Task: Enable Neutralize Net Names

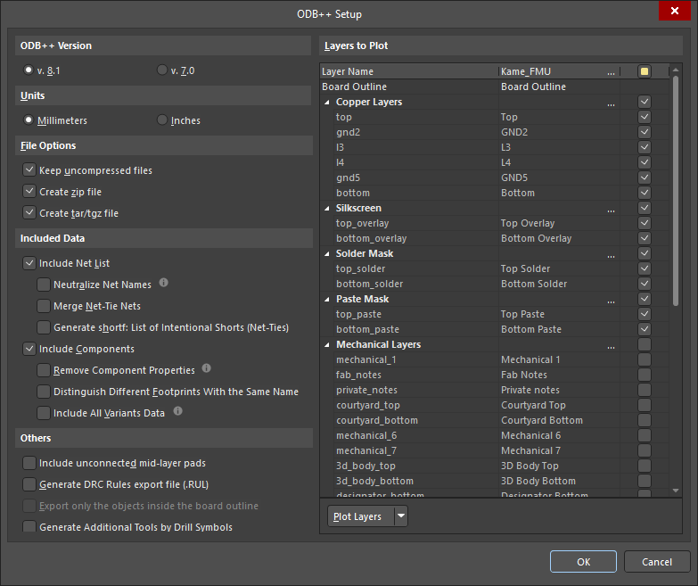Action: click(44, 285)
